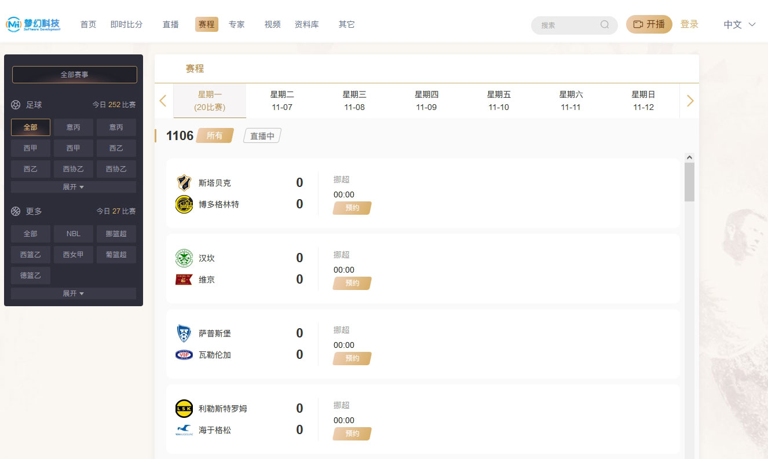Open the 直播 nav item
Screen dimensions: 768x459
point(171,24)
